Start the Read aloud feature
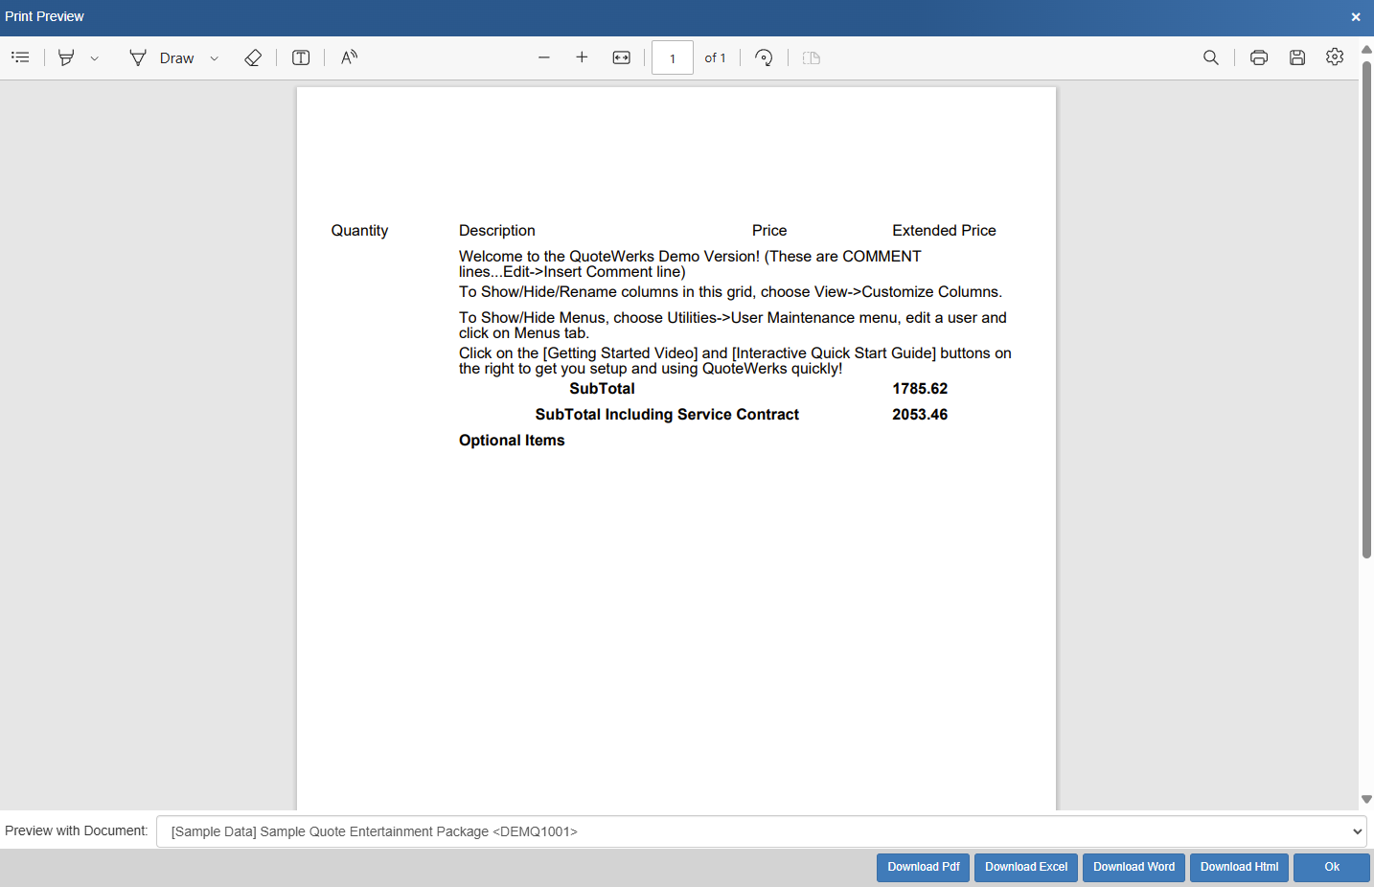This screenshot has width=1374, height=887. pyautogui.click(x=349, y=57)
